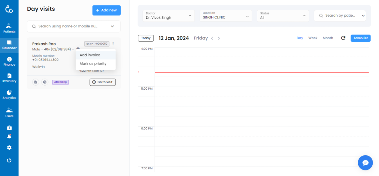
Task: Click the notifications bell icon
Action: tap(9, 136)
